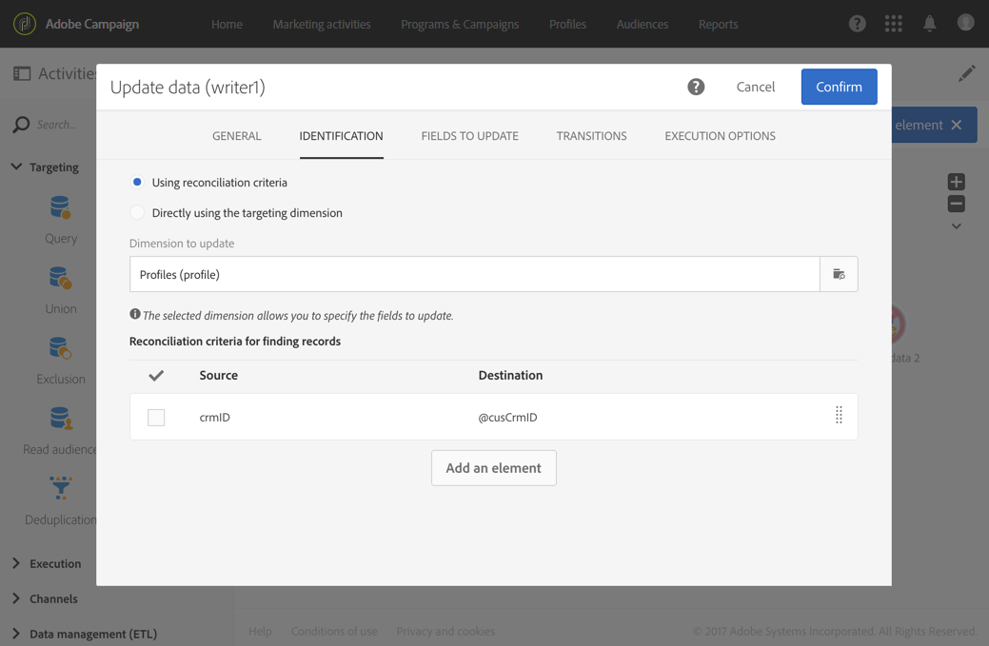This screenshot has width=989, height=646.
Task: Click the help question mark in dialog header
Action: tap(696, 87)
